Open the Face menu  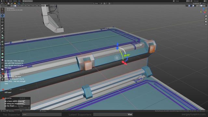pos(40,6)
